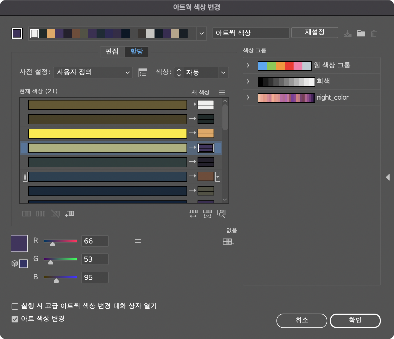Confirm changes with the 확인 button
Image resolution: width=394 pixels, height=339 pixels.
[x=355, y=321]
